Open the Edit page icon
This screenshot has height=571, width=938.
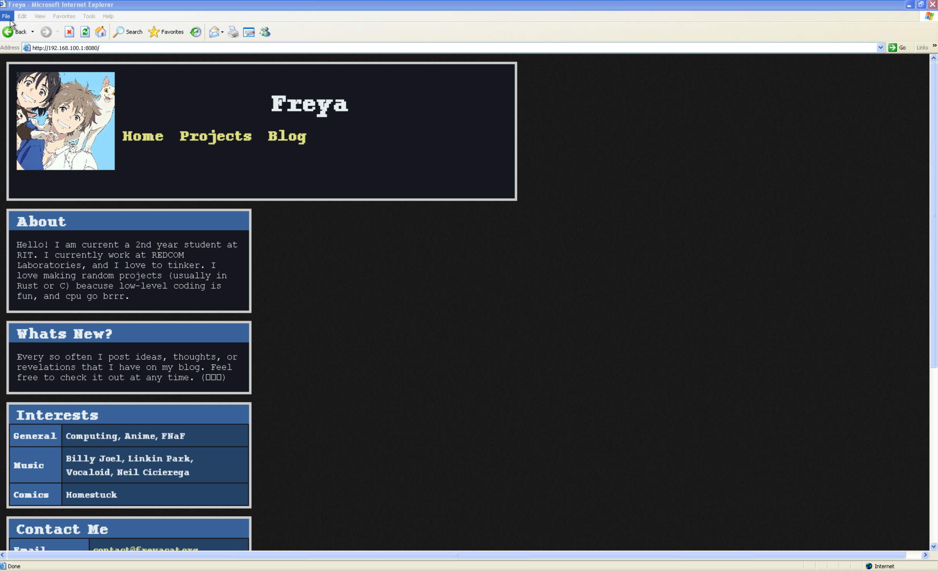coord(249,32)
